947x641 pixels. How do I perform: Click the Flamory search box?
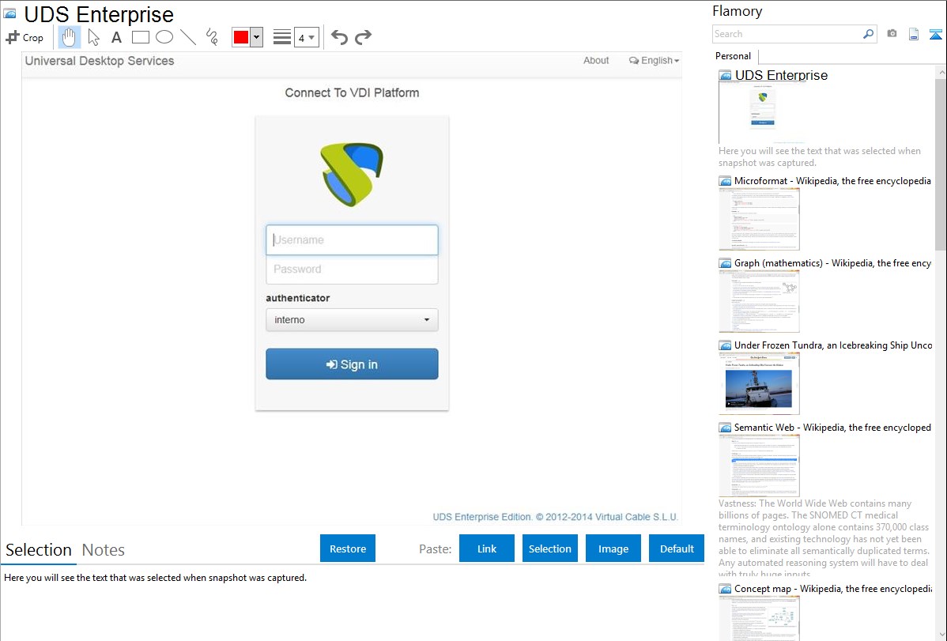point(787,34)
